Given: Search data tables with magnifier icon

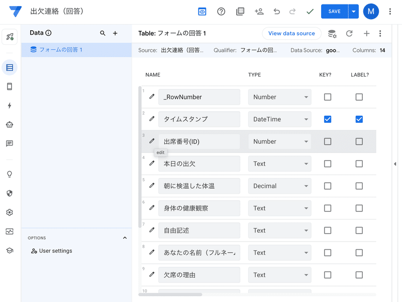Looking at the screenshot, I should point(103,33).
